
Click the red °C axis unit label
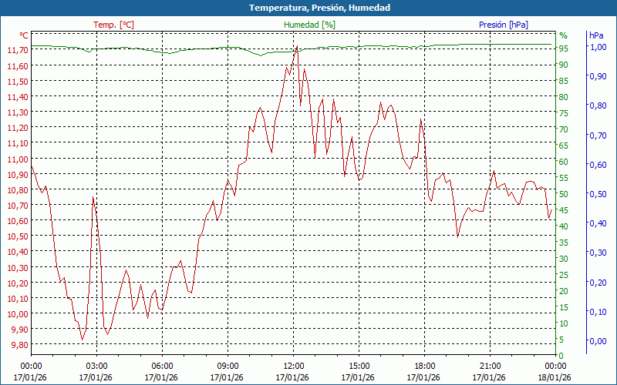(x=23, y=35)
